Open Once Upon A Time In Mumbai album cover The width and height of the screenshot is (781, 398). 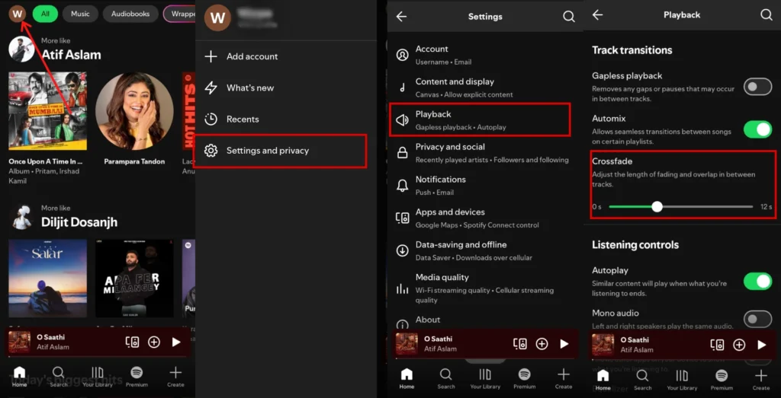tap(48, 111)
